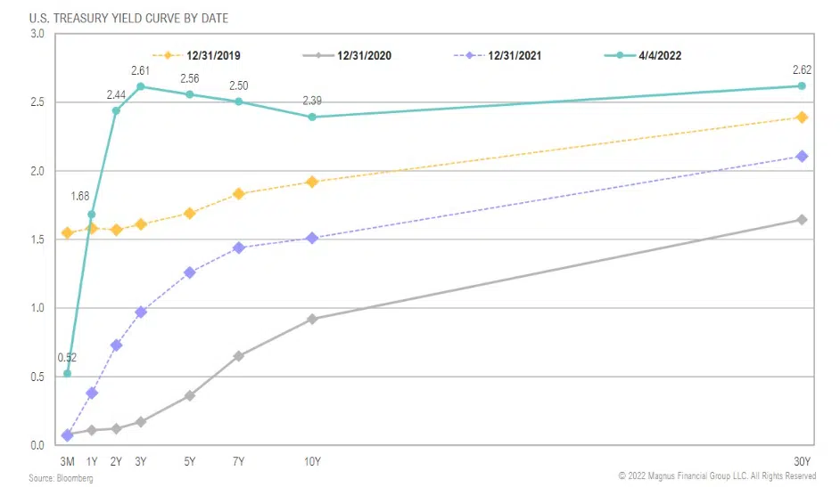Click the 3M x-axis label
The image size is (840, 487).
pyautogui.click(x=67, y=461)
